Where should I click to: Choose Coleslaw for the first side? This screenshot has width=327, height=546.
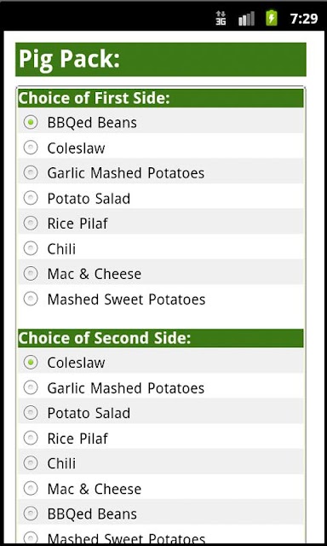161,148
